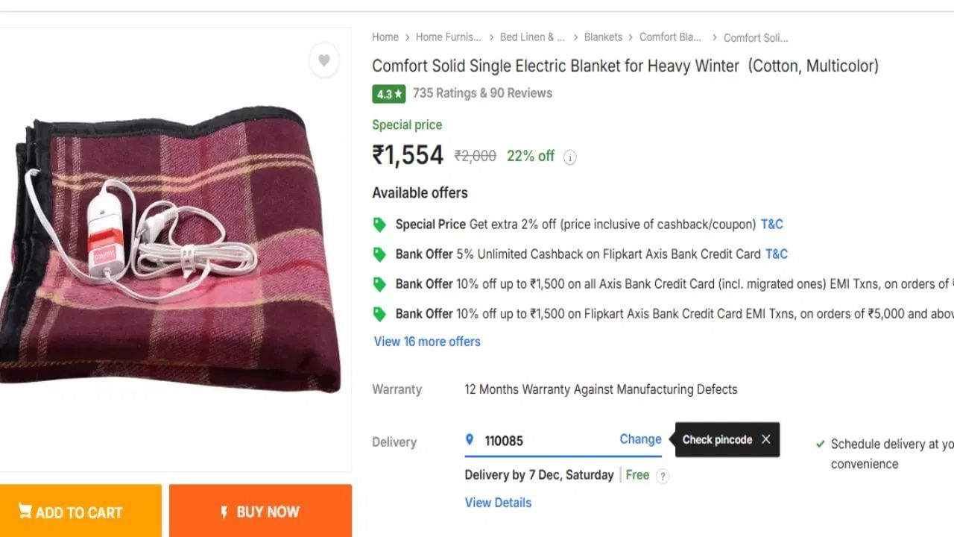Click the location pin icon by pincode
The image size is (954, 537).
point(470,440)
